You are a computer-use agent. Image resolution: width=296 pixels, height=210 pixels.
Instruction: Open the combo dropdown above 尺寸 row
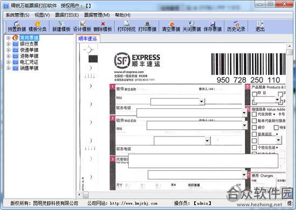point(244,175)
